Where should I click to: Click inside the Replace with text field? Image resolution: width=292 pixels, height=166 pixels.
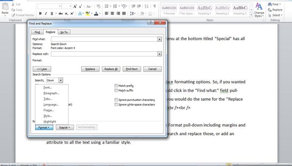click(x=104, y=54)
